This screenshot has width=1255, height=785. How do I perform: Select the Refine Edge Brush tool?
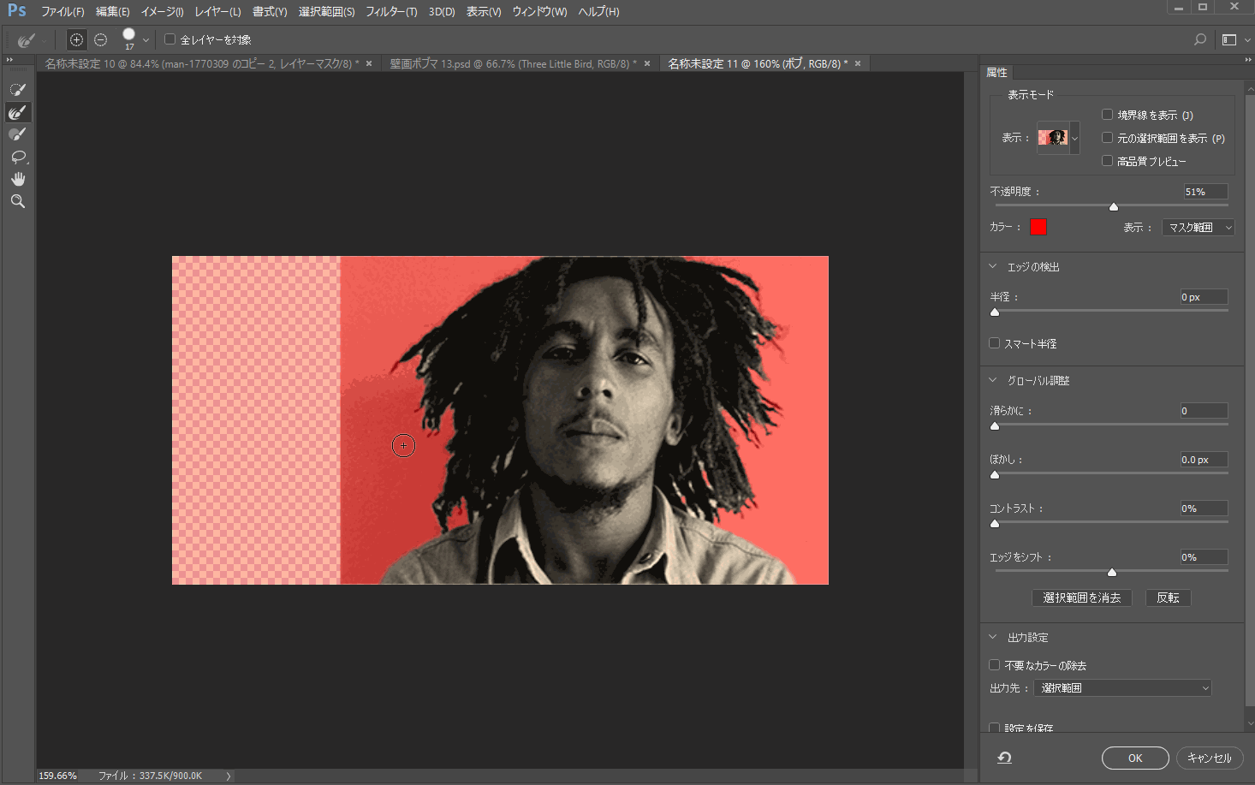tap(18, 112)
